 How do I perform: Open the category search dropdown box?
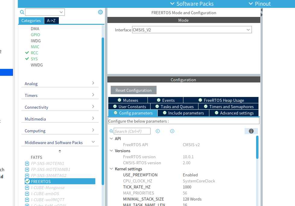[x=45, y=12]
